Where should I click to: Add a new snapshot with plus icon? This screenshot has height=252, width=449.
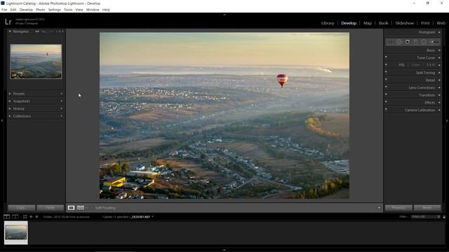pos(61,101)
